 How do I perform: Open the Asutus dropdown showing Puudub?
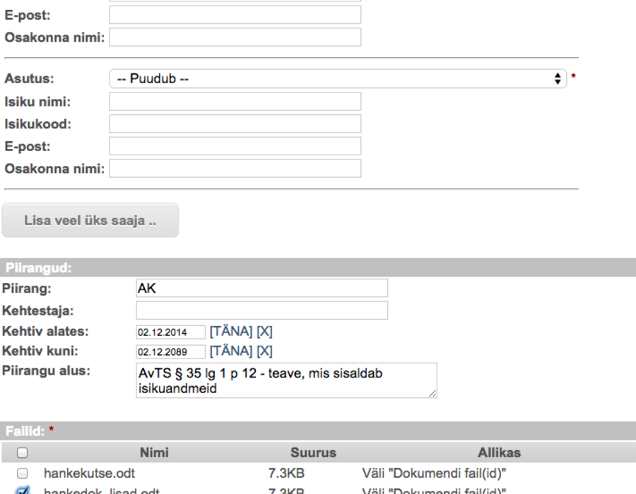pyautogui.click(x=338, y=78)
